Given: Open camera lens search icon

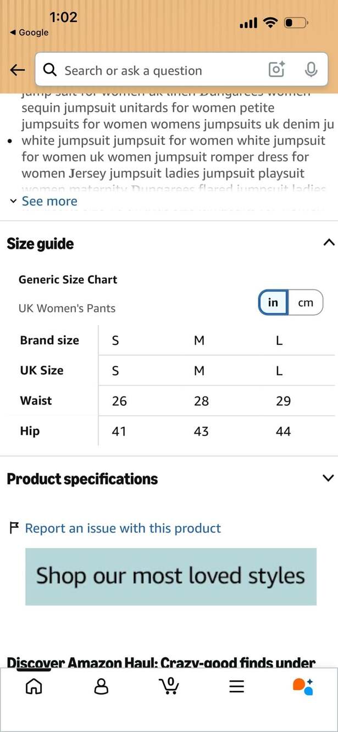Looking at the screenshot, I should click(276, 70).
